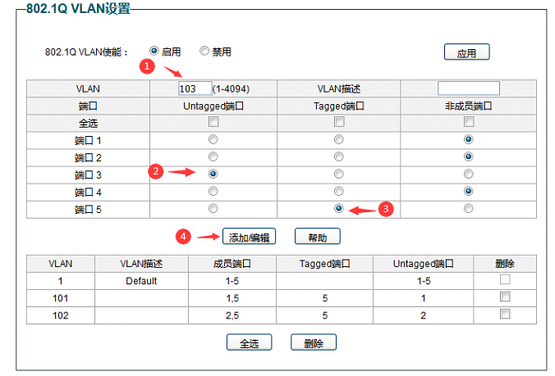Set 端口 3 as 非成员端口
Viewport: 555px width, 376px height.
469,174
